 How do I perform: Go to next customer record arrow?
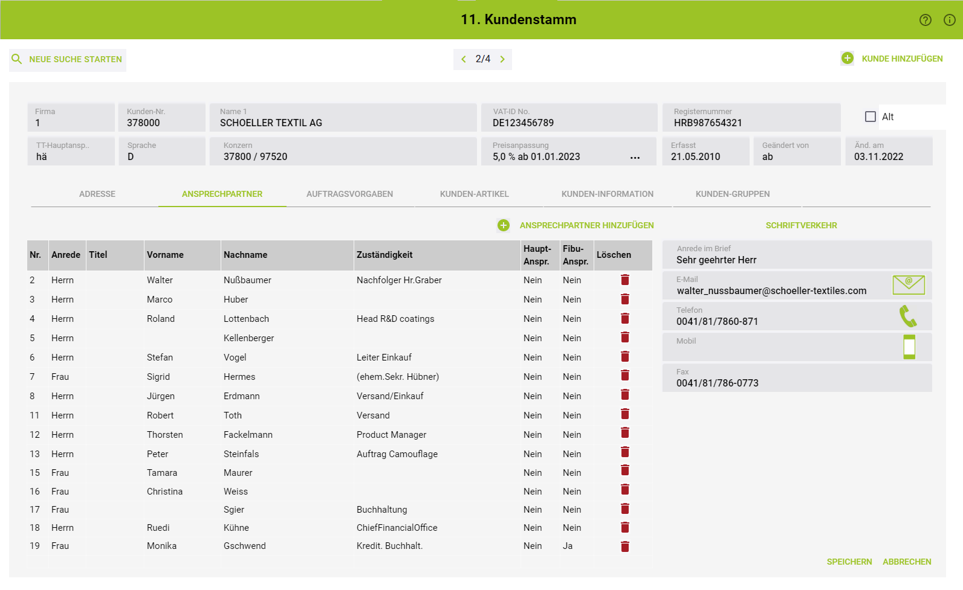(x=502, y=59)
